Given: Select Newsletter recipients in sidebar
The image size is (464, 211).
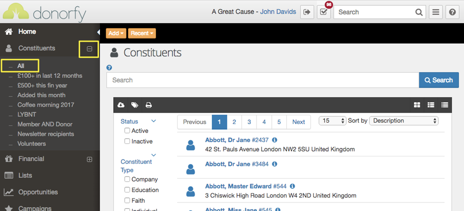Looking at the screenshot, I should pos(46,134).
